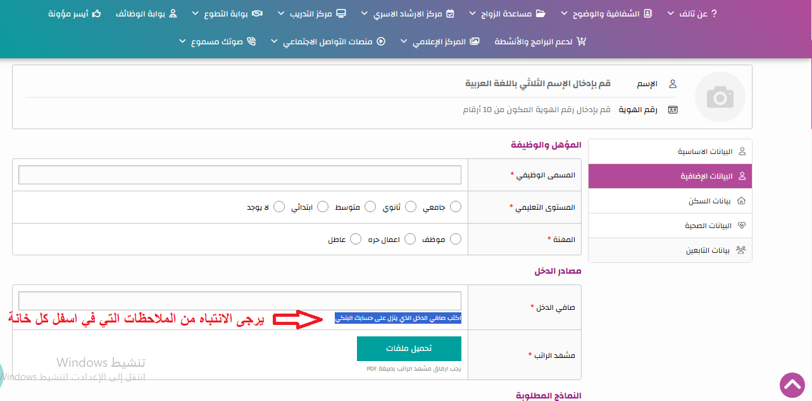Screen dimensions: 812x401
Task: Click the المسمى الوظيفي text field
Action: point(240,175)
